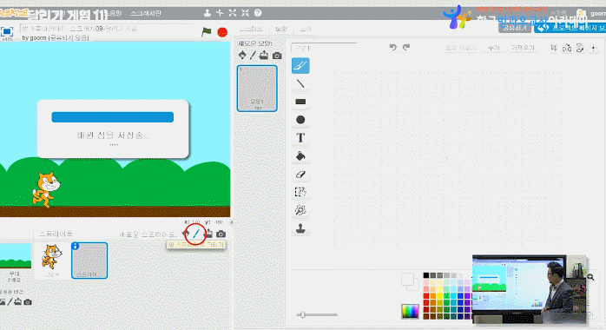The height and width of the screenshot is (330, 606).
Task: Select the Fill bucket tool
Action: click(x=300, y=156)
